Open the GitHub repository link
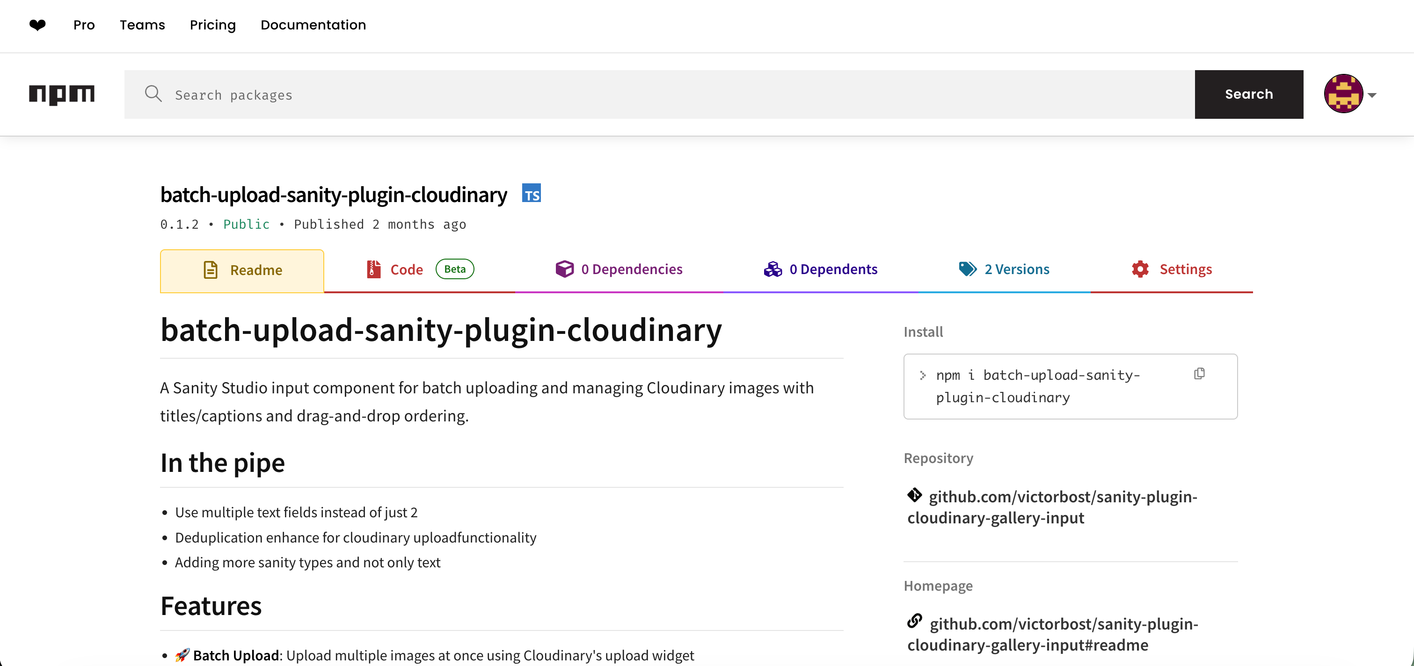1414x666 pixels. point(1052,507)
